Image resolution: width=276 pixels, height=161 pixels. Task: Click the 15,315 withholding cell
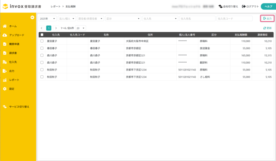[x=268, y=55]
